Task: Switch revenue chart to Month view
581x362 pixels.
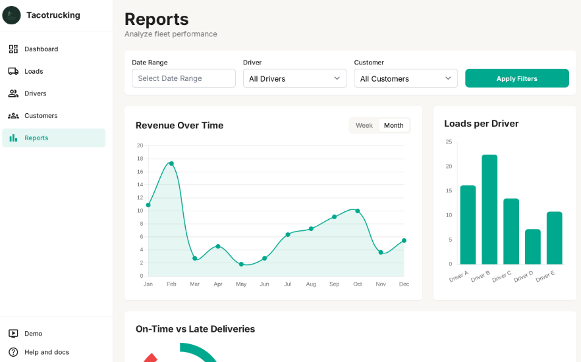Action: (393, 126)
